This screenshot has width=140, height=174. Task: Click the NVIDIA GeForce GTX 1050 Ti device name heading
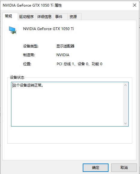pyautogui.click(x=48, y=29)
